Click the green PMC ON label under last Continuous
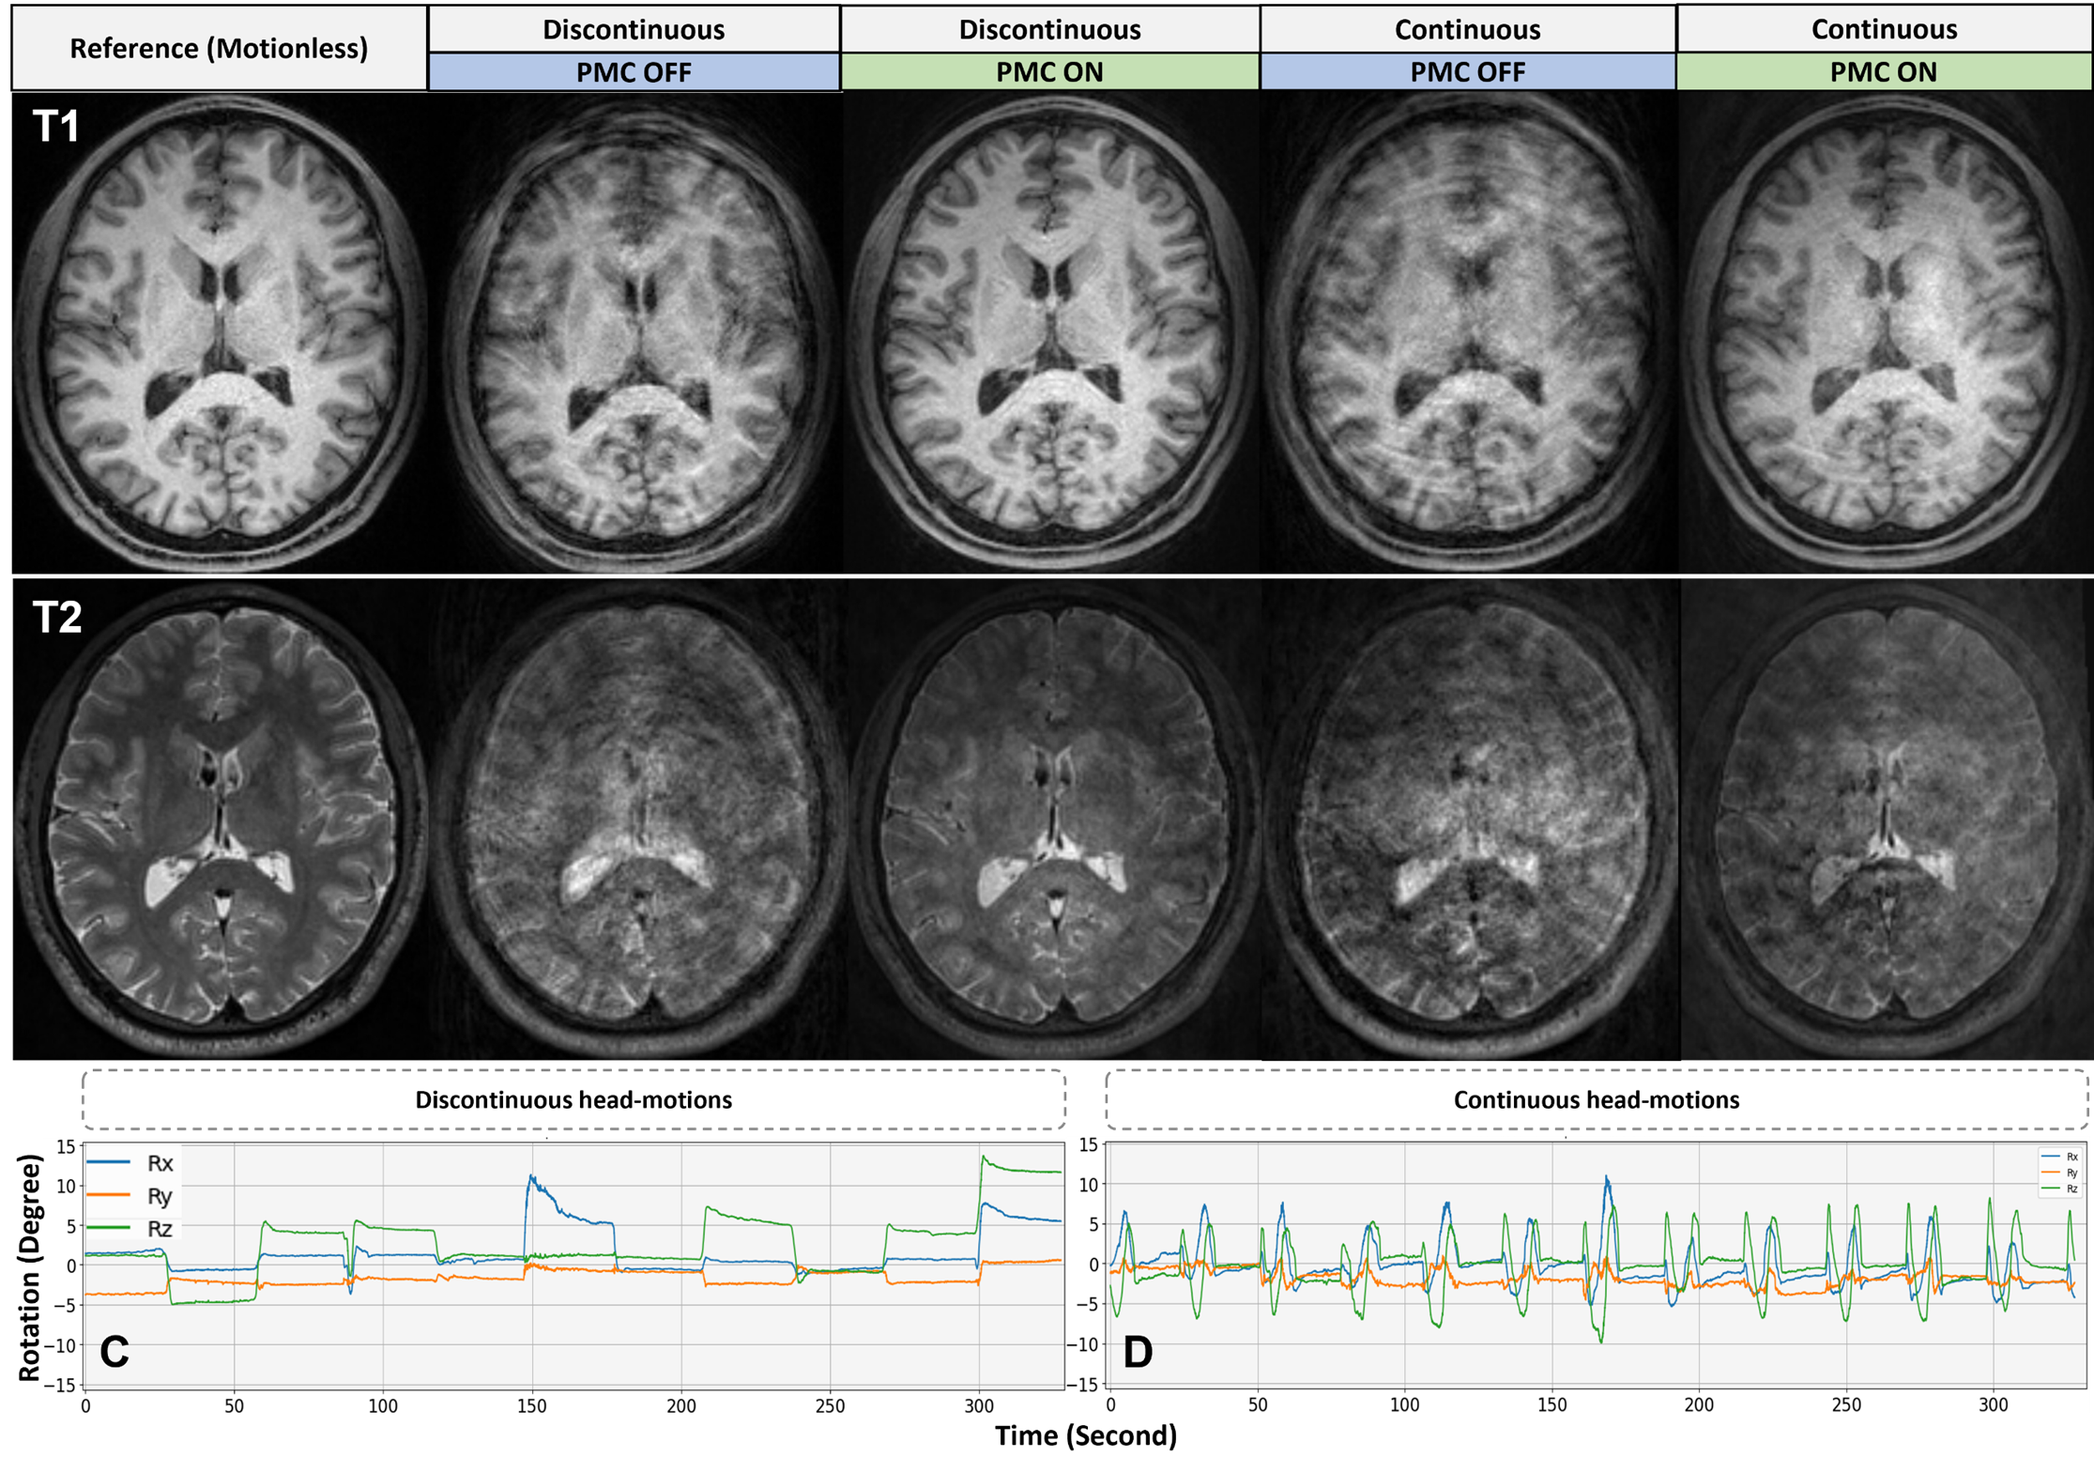The width and height of the screenshot is (2094, 1472). [x=1883, y=72]
